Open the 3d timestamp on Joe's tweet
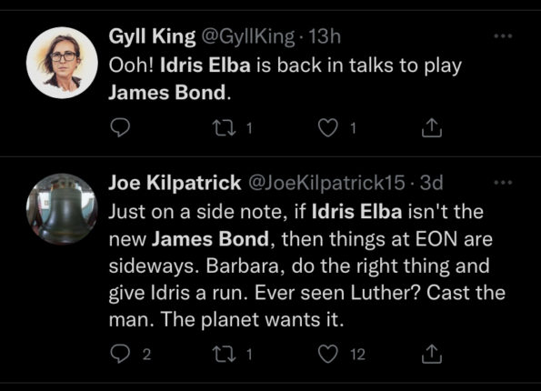Viewport: 541px width, 391px height. [x=431, y=183]
